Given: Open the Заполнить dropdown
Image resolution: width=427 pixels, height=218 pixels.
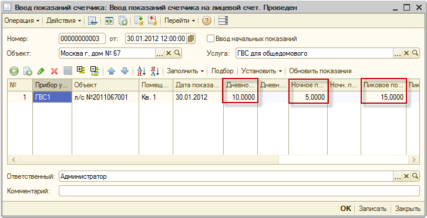Looking at the screenshot, I should coord(185,71).
